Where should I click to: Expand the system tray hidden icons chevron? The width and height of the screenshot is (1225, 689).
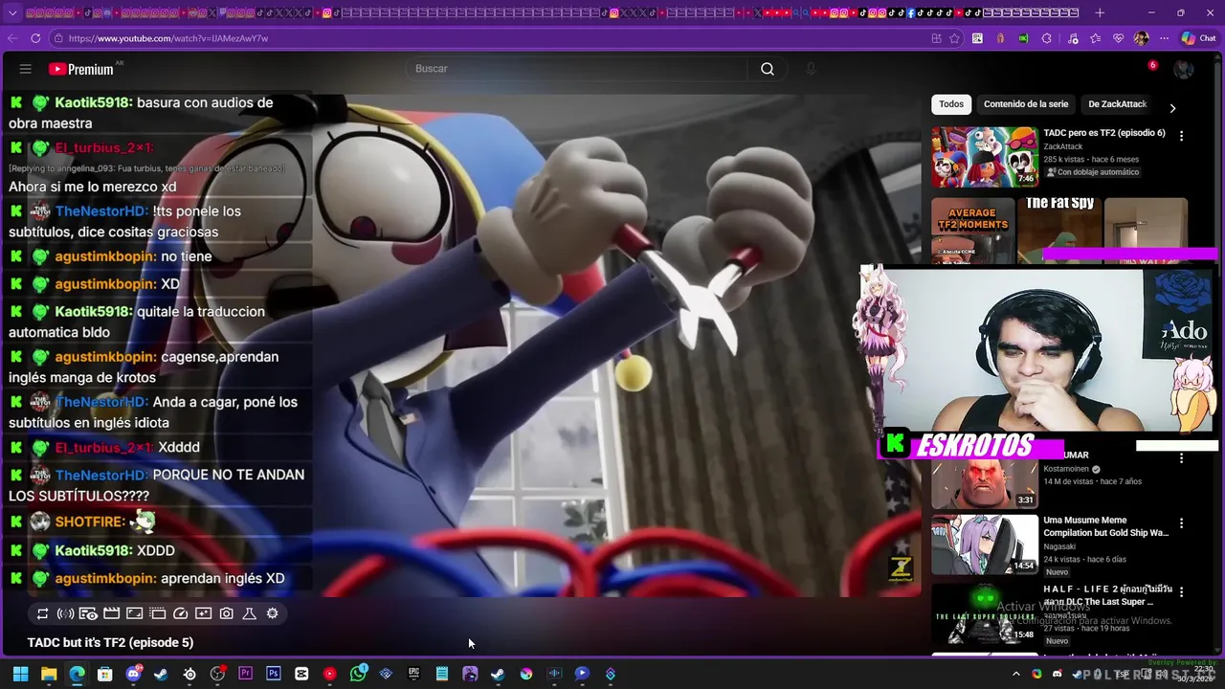coord(1016,674)
